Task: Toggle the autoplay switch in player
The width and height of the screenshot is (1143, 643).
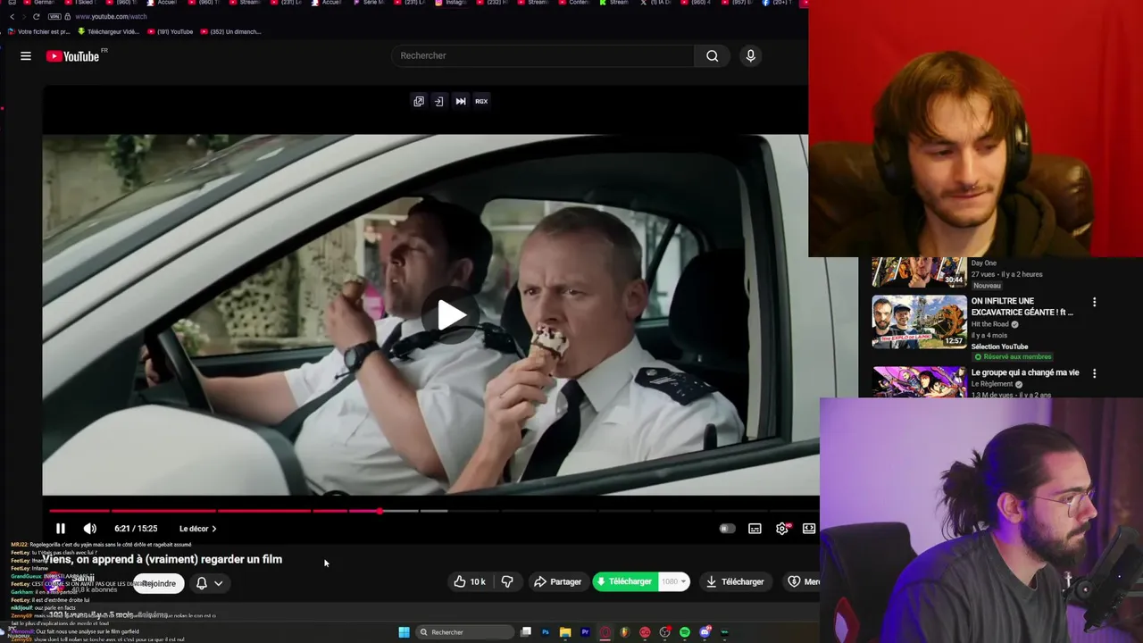Action: point(727,529)
